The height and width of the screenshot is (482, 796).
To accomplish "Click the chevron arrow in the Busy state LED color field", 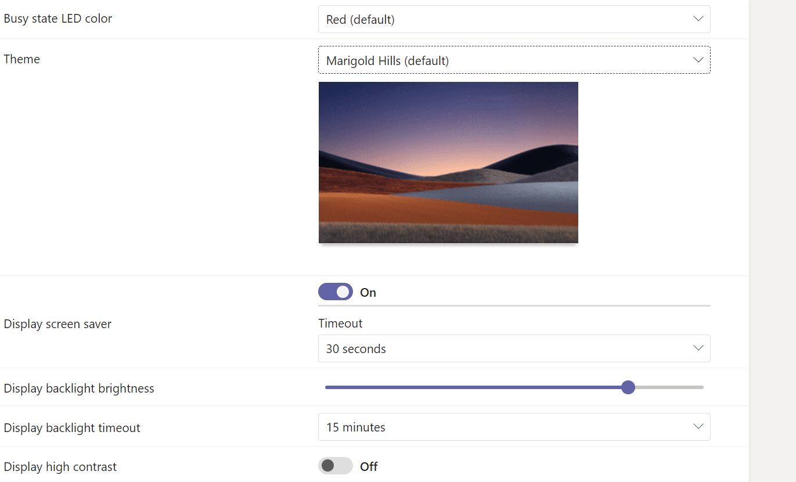I will [698, 19].
